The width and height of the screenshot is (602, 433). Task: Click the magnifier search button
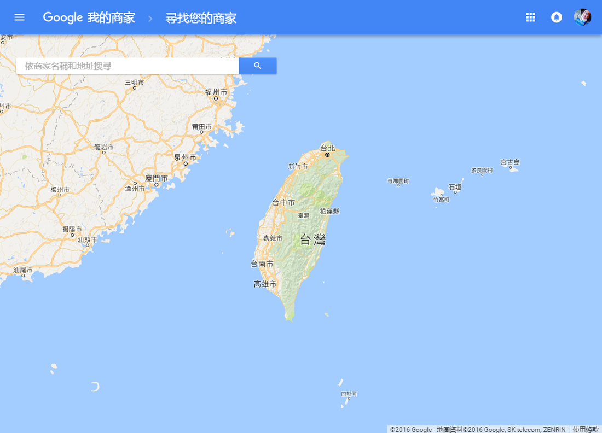point(258,66)
